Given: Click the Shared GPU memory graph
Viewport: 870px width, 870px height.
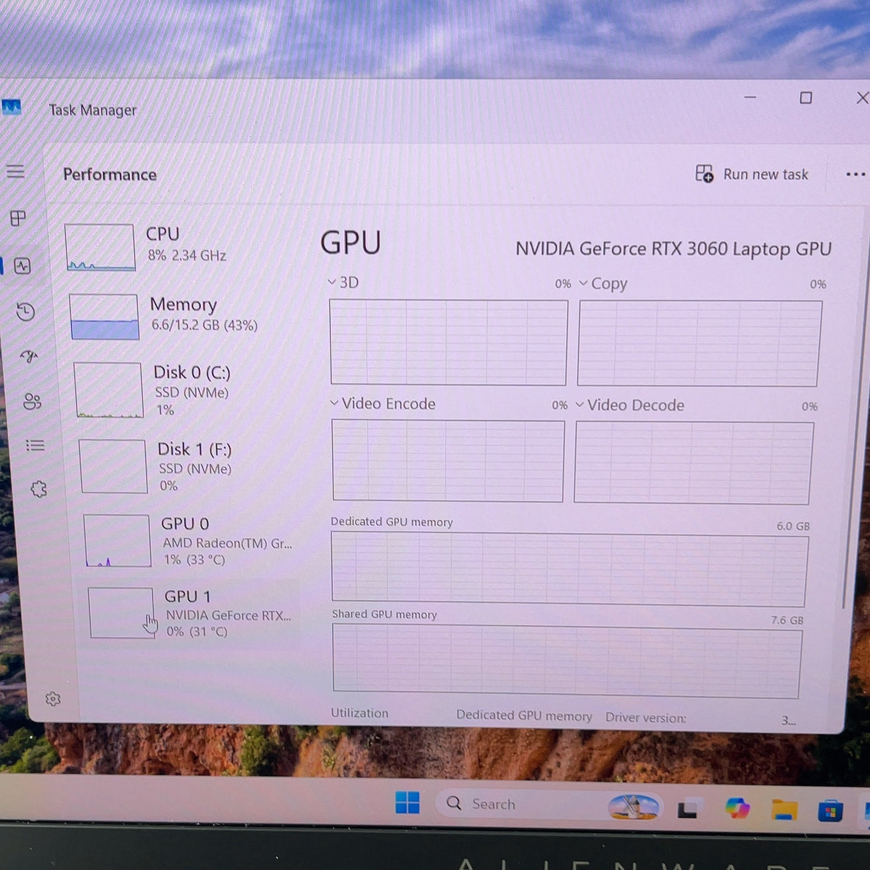Looking at the screenshot, I should (567, 660).
